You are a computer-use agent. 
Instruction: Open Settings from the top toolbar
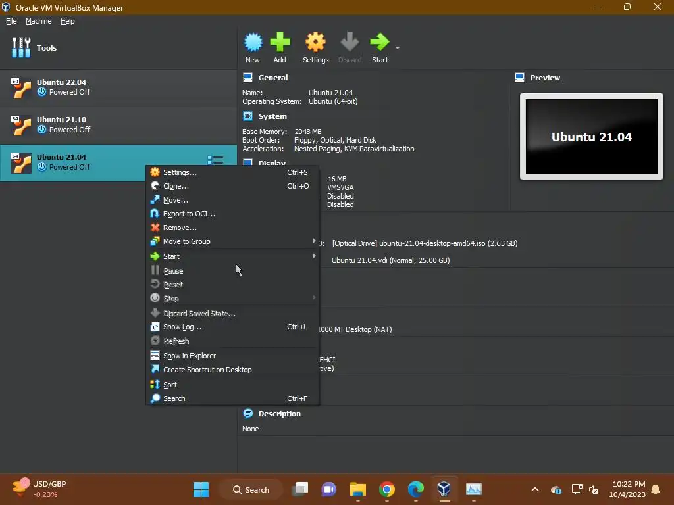tap(315, 47)
